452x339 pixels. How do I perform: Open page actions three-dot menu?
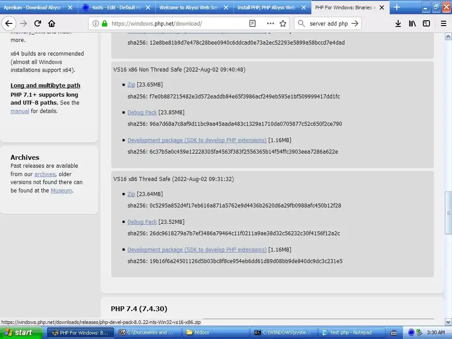coord(270,24)
